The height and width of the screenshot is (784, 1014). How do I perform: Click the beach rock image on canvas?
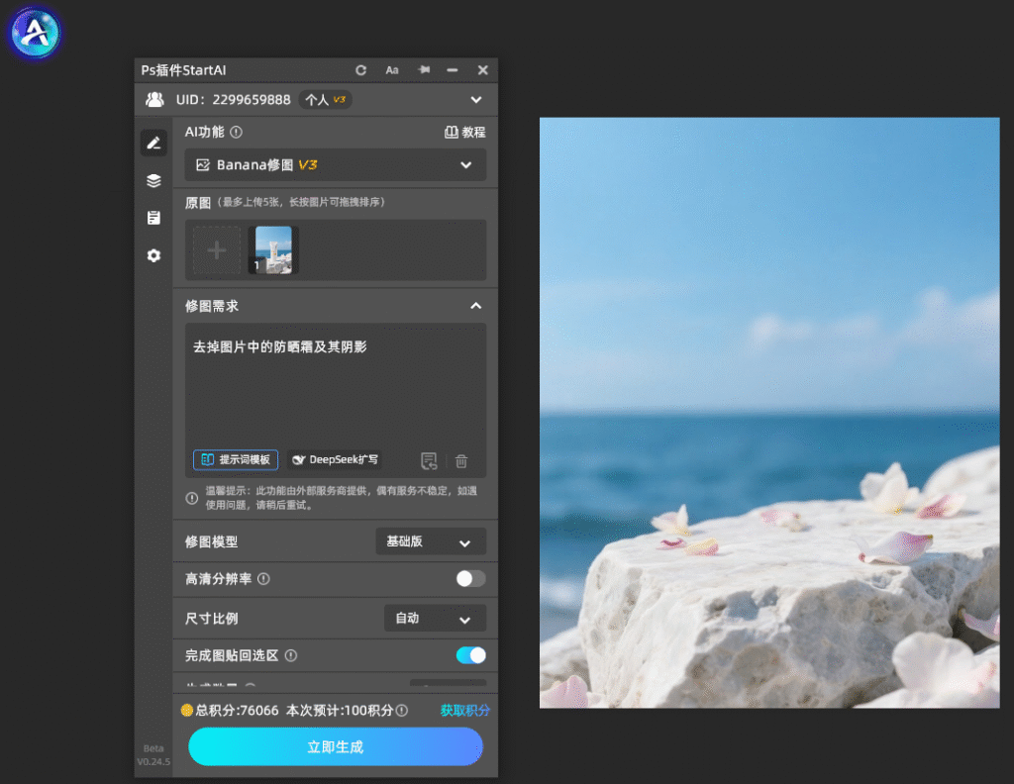tap(768, 413)
